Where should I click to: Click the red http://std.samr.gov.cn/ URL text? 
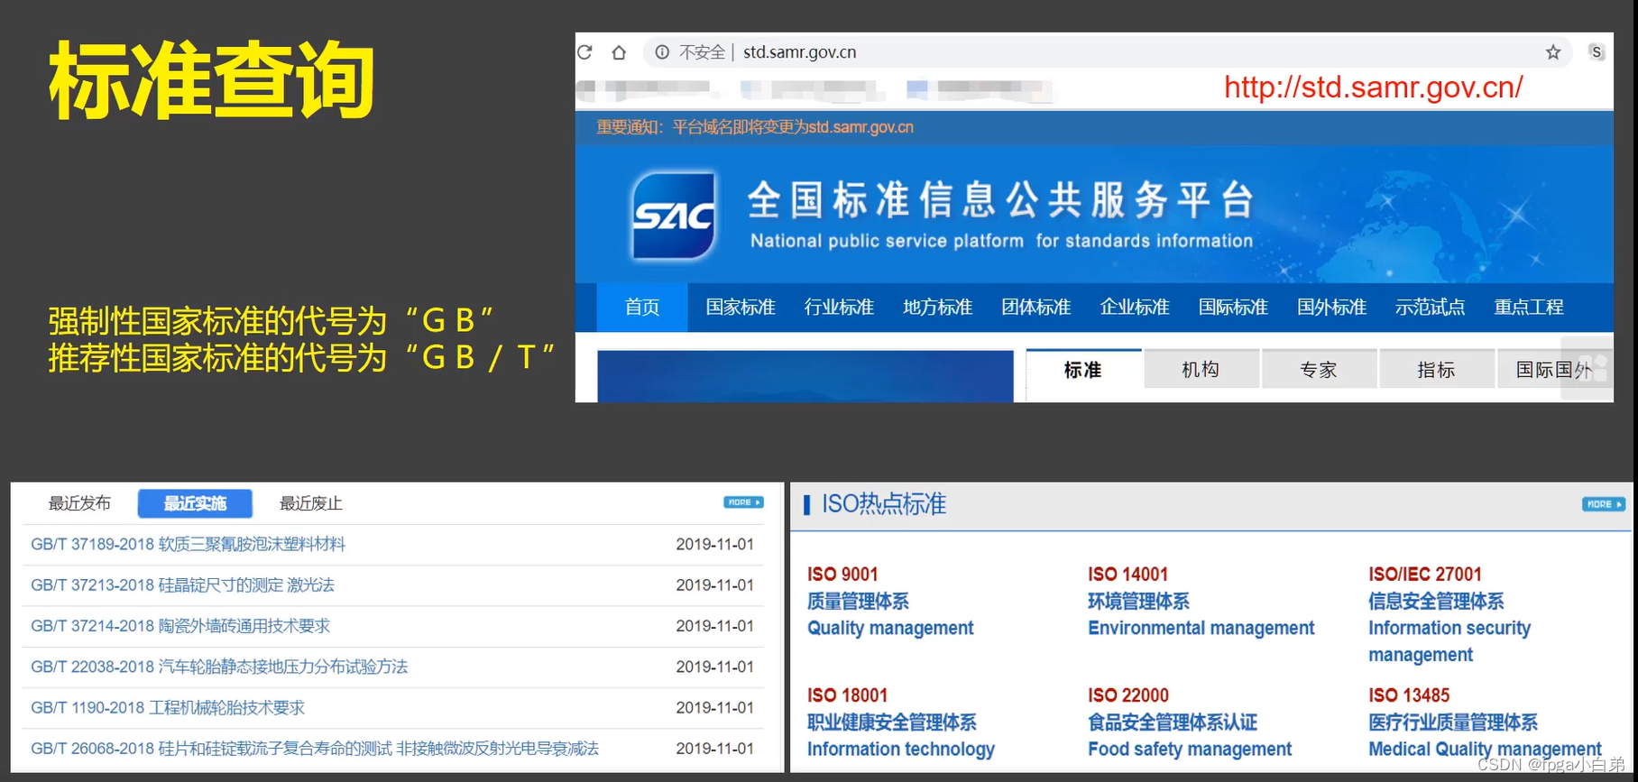point(1374,87)
